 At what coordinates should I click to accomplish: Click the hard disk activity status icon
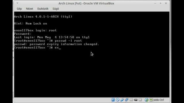coord(113,100)
